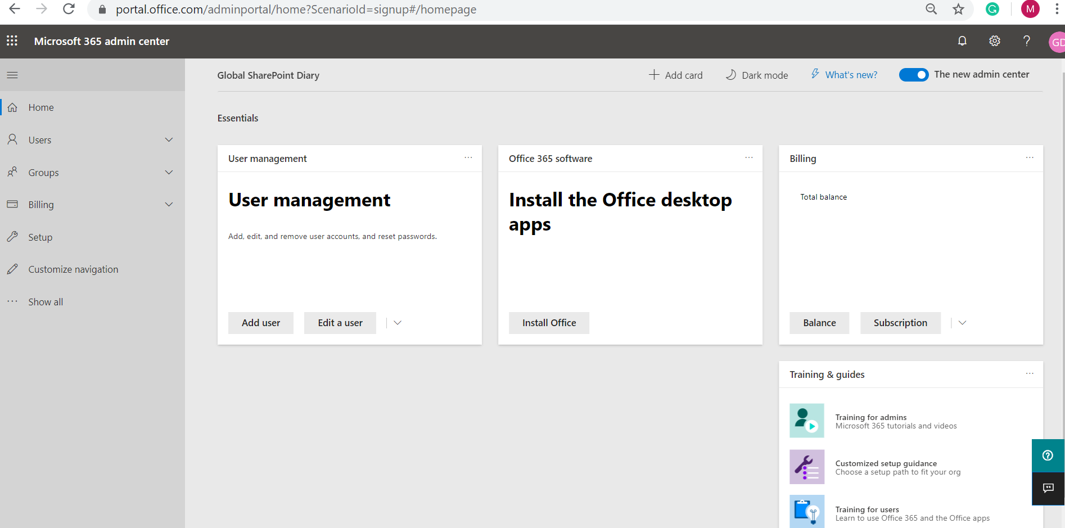Click the padlock site info icon
Image resolution: width=1065 pixels, height=528 pixels.
click(102, 10)
